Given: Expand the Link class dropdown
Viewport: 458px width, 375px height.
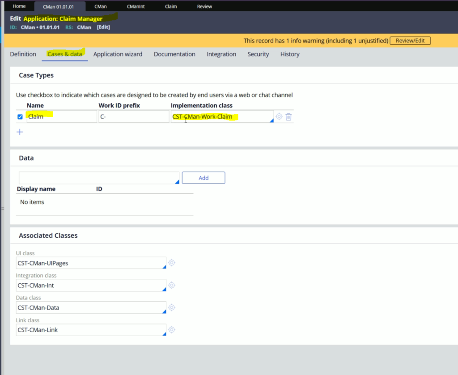Looking at the screenshot, I should [x=164, y=334].
